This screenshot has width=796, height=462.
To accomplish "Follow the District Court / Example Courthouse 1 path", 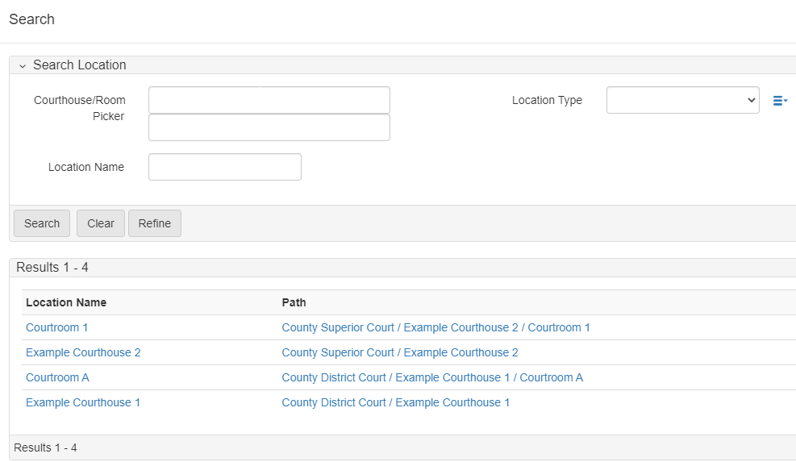I will tap(395, 402).
